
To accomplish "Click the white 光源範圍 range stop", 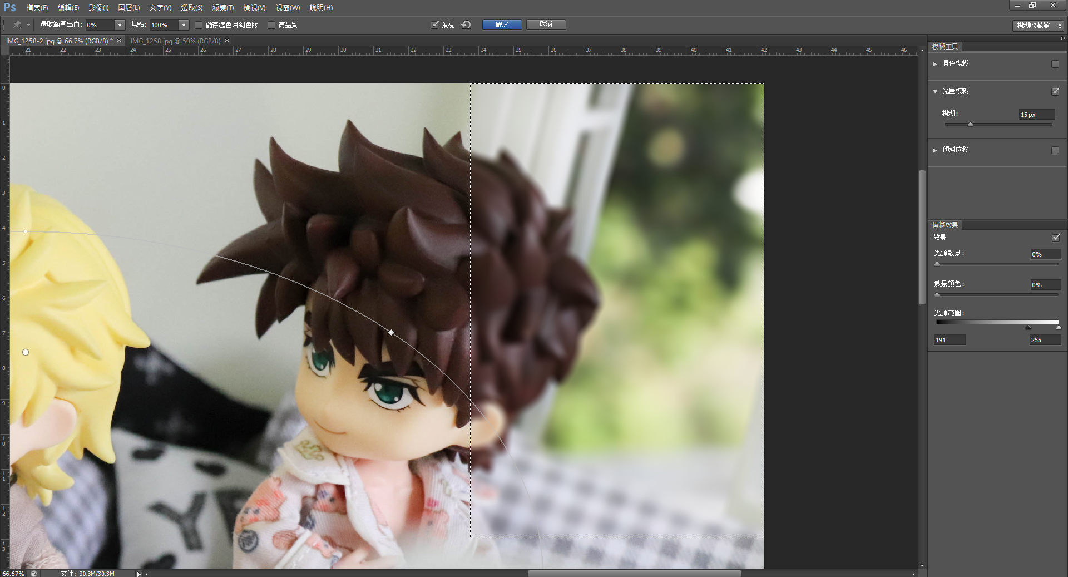I will coord(1059,328).
